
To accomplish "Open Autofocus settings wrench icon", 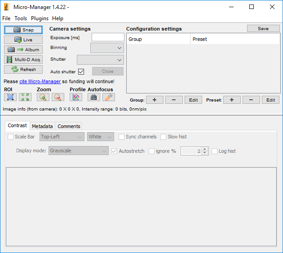I will tap(108, 97).
